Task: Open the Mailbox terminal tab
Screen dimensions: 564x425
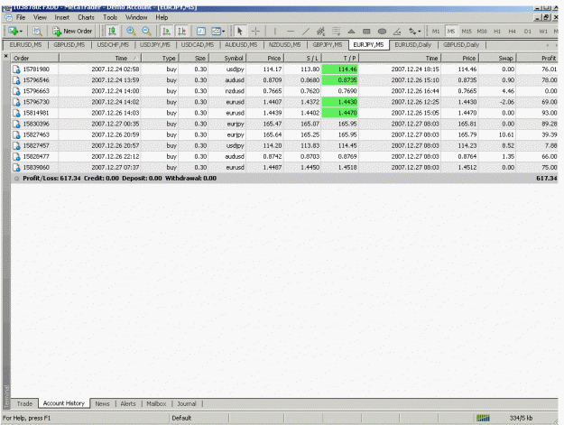Action: coord(156,403)
